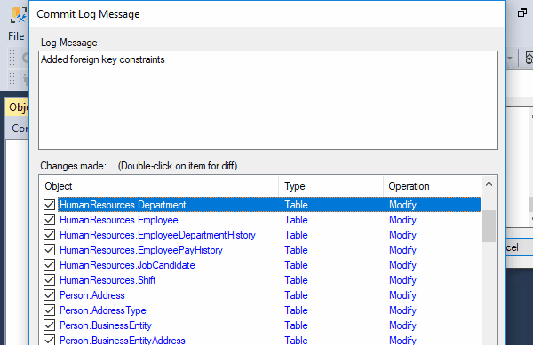Sort by the Operation column header
Image resolution: width=533 pixels, height=345 pixels.
tap(432, 186)
